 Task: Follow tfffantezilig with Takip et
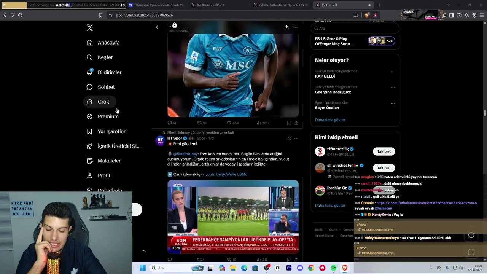384,151
